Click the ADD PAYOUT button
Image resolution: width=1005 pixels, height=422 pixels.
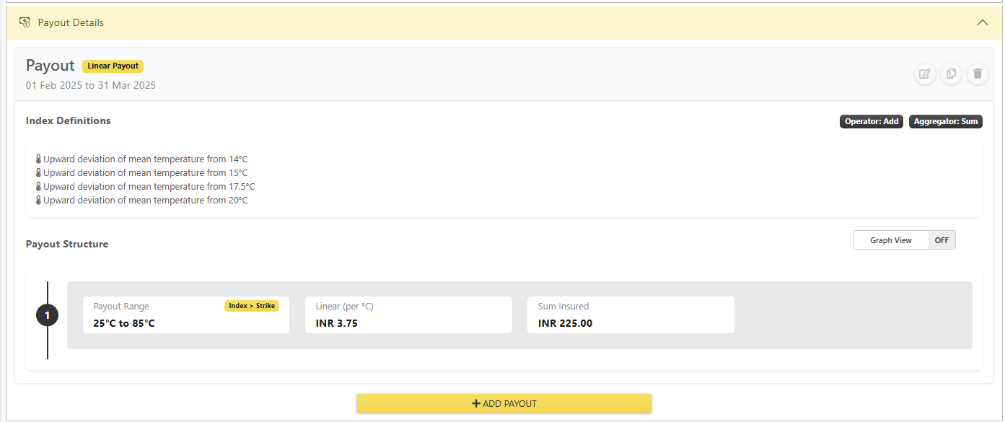point(504,403)
